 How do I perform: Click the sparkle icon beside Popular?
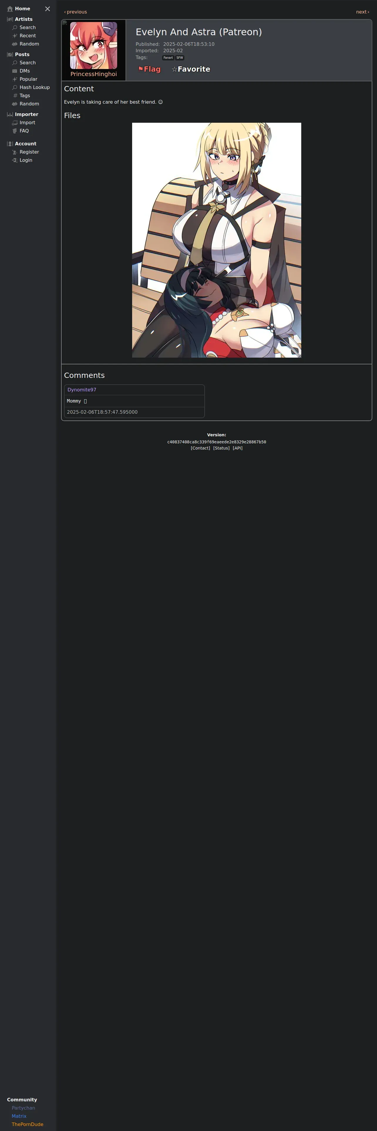(15, 79)
